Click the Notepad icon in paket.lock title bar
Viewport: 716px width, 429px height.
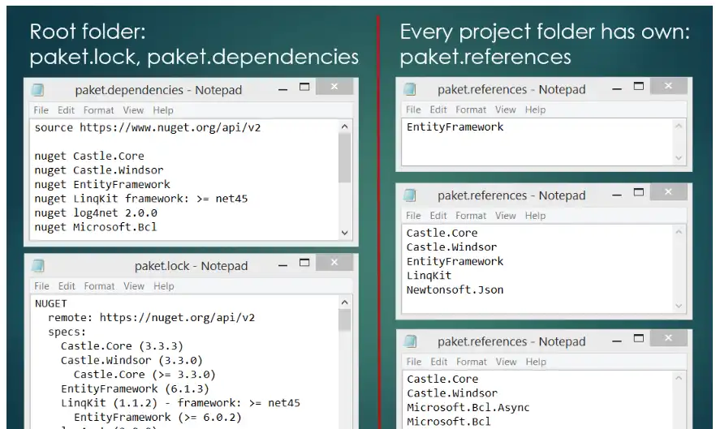38,266
